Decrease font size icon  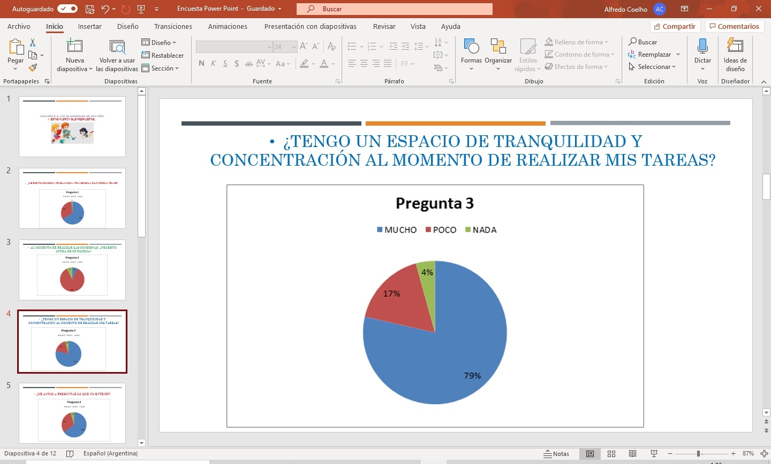(x=316, y=47)
